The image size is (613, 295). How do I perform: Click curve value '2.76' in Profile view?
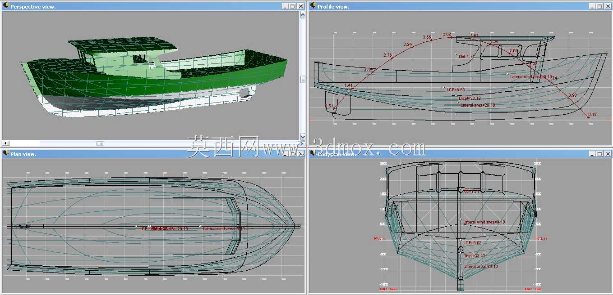(388, 55)
